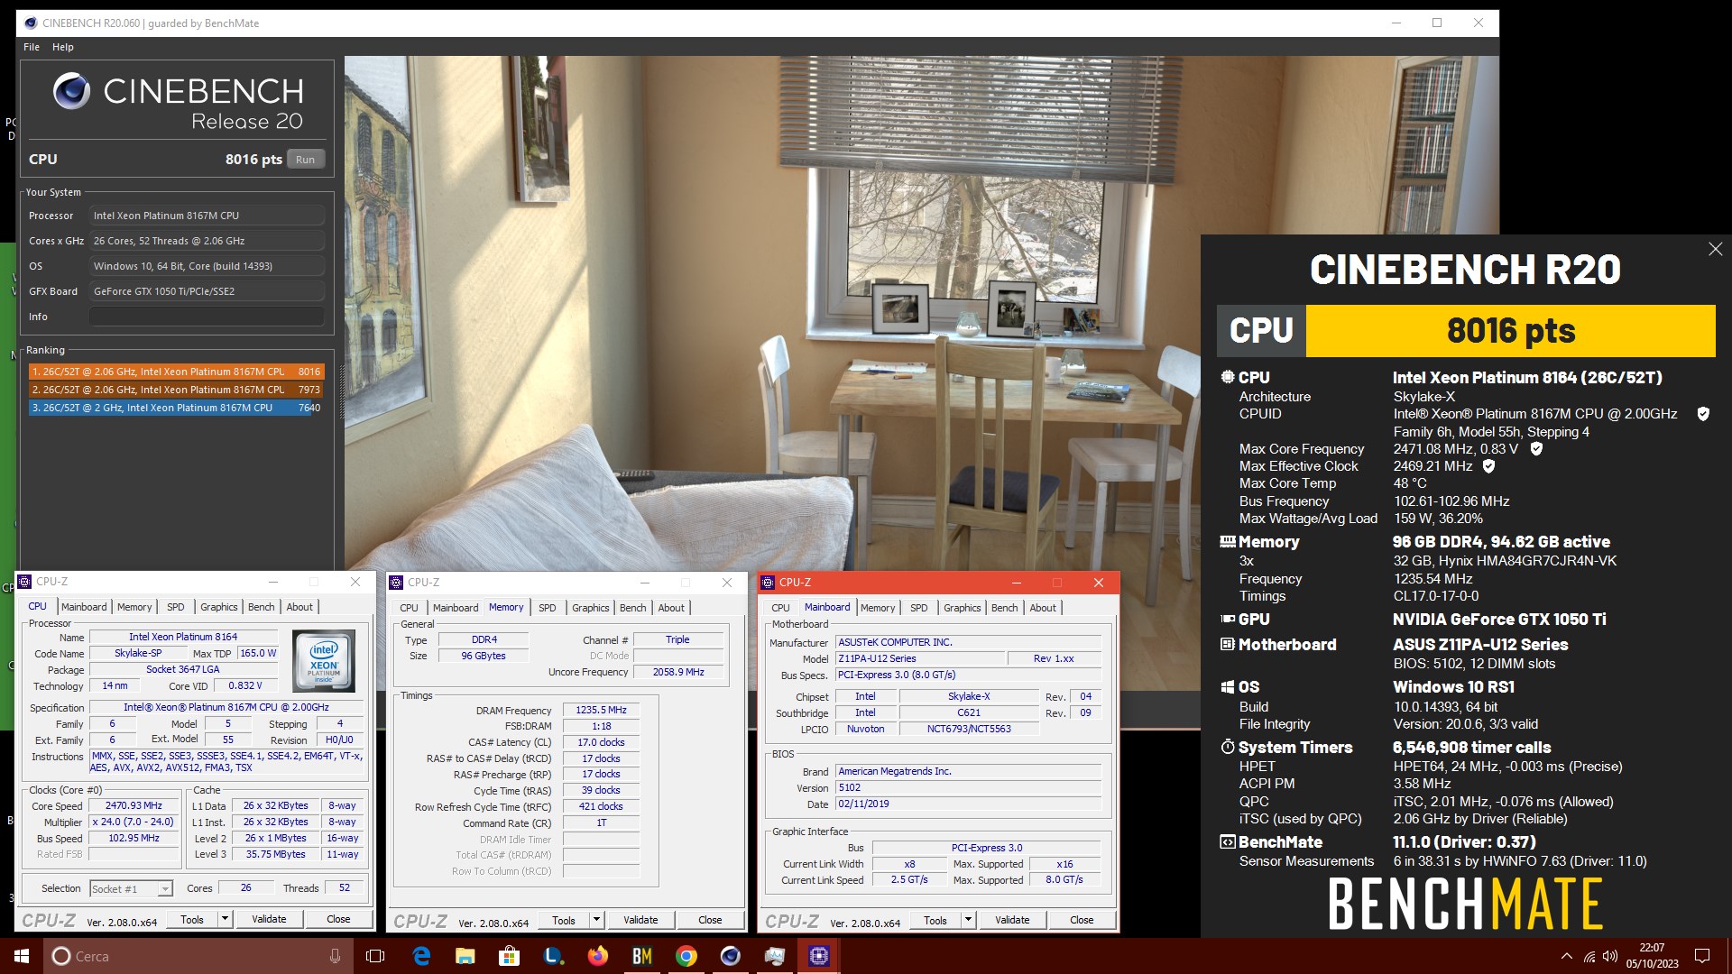Click the yellow 8016 pts score banner

point(1510,331)
